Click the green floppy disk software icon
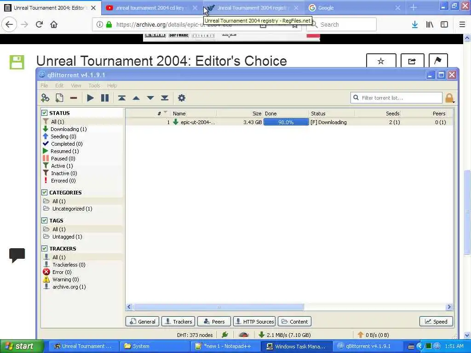 (x=17, y=62)
